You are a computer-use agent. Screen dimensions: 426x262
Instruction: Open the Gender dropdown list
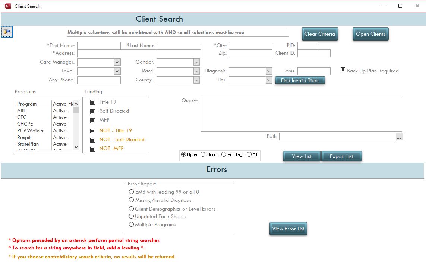tap(197, 62)
